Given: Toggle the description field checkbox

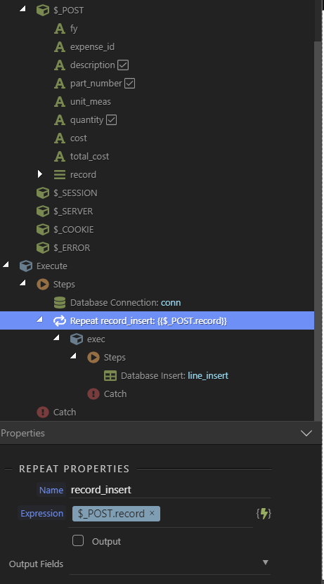Looking at the screenshot, I should coord(123,65).
